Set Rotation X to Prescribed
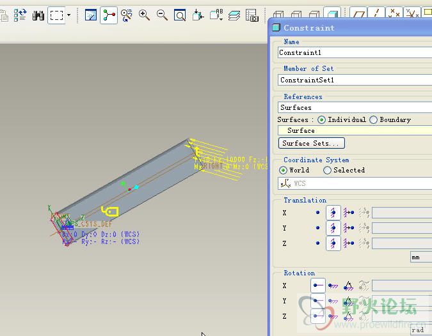Viewport: 432px width, 336px height. pyautogui.click(x=349, y=286)
